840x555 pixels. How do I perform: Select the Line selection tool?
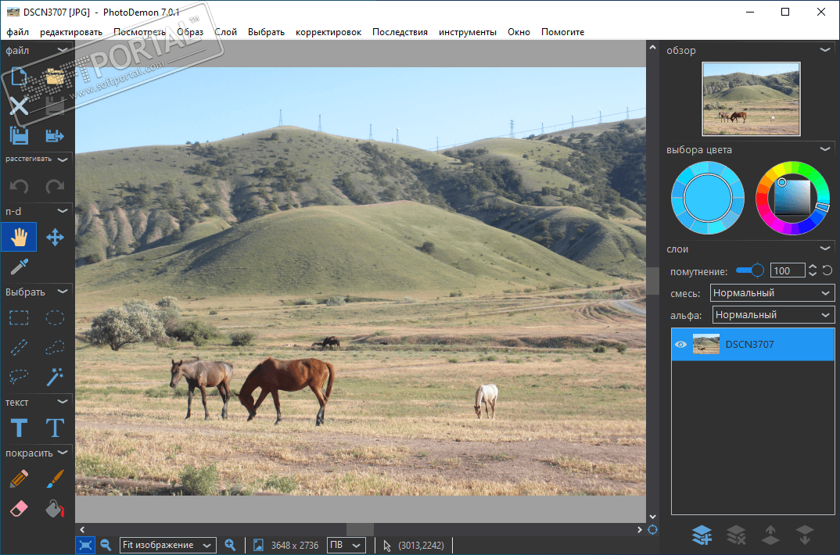pyautogui.click(x=19, y=347)
